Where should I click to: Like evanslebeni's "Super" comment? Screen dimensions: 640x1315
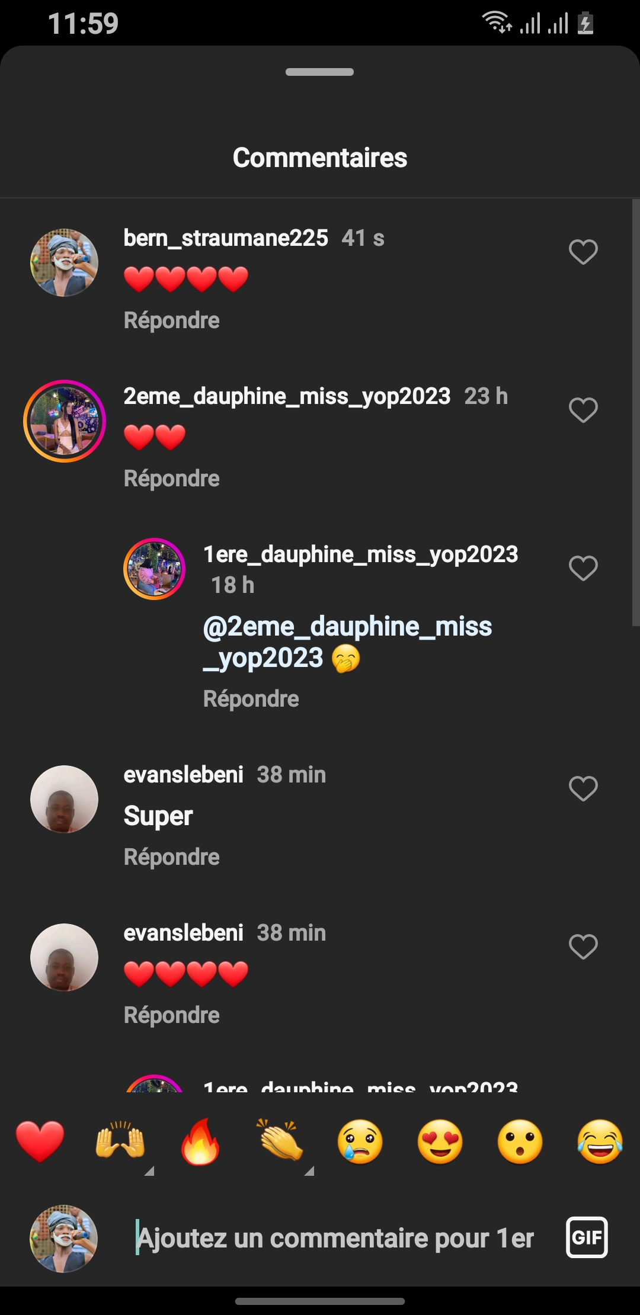[583, 788]
